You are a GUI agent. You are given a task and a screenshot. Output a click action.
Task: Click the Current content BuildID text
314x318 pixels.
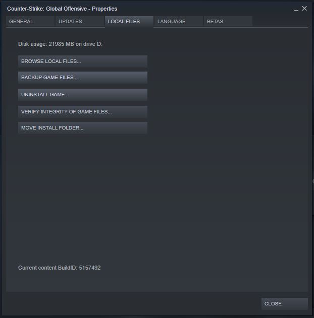pos(59,268)
